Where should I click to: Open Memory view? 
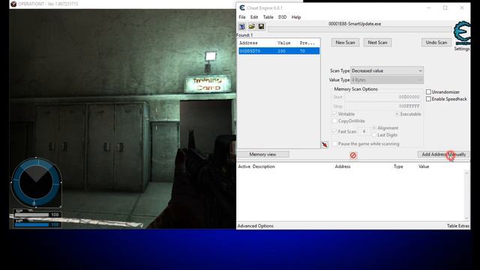[262, 154]
